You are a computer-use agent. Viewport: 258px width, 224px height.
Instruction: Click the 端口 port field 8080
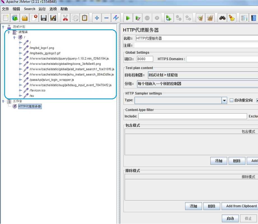145,59
